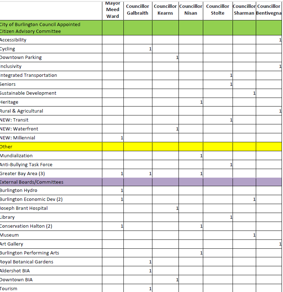Click the NEW: Transit row label
The height and width of the screenshot is (292, 283).
tap(14, 120)
